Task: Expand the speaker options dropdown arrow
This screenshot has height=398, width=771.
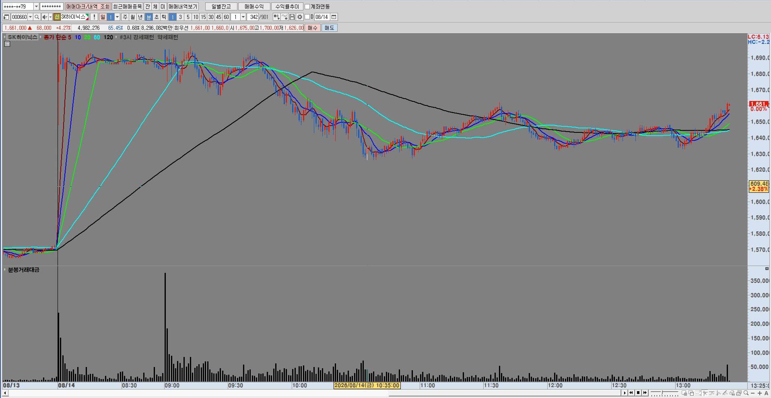Action: click(50, 17)
